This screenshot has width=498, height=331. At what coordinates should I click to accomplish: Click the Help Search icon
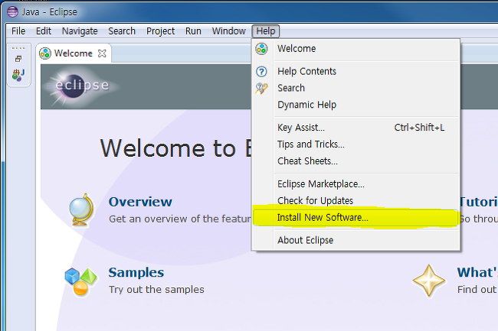click(x=262, y=89)
